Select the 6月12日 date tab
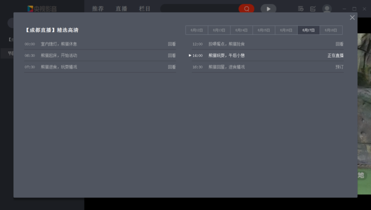Viewport: 371px width, 210px height. pos(197,31)
